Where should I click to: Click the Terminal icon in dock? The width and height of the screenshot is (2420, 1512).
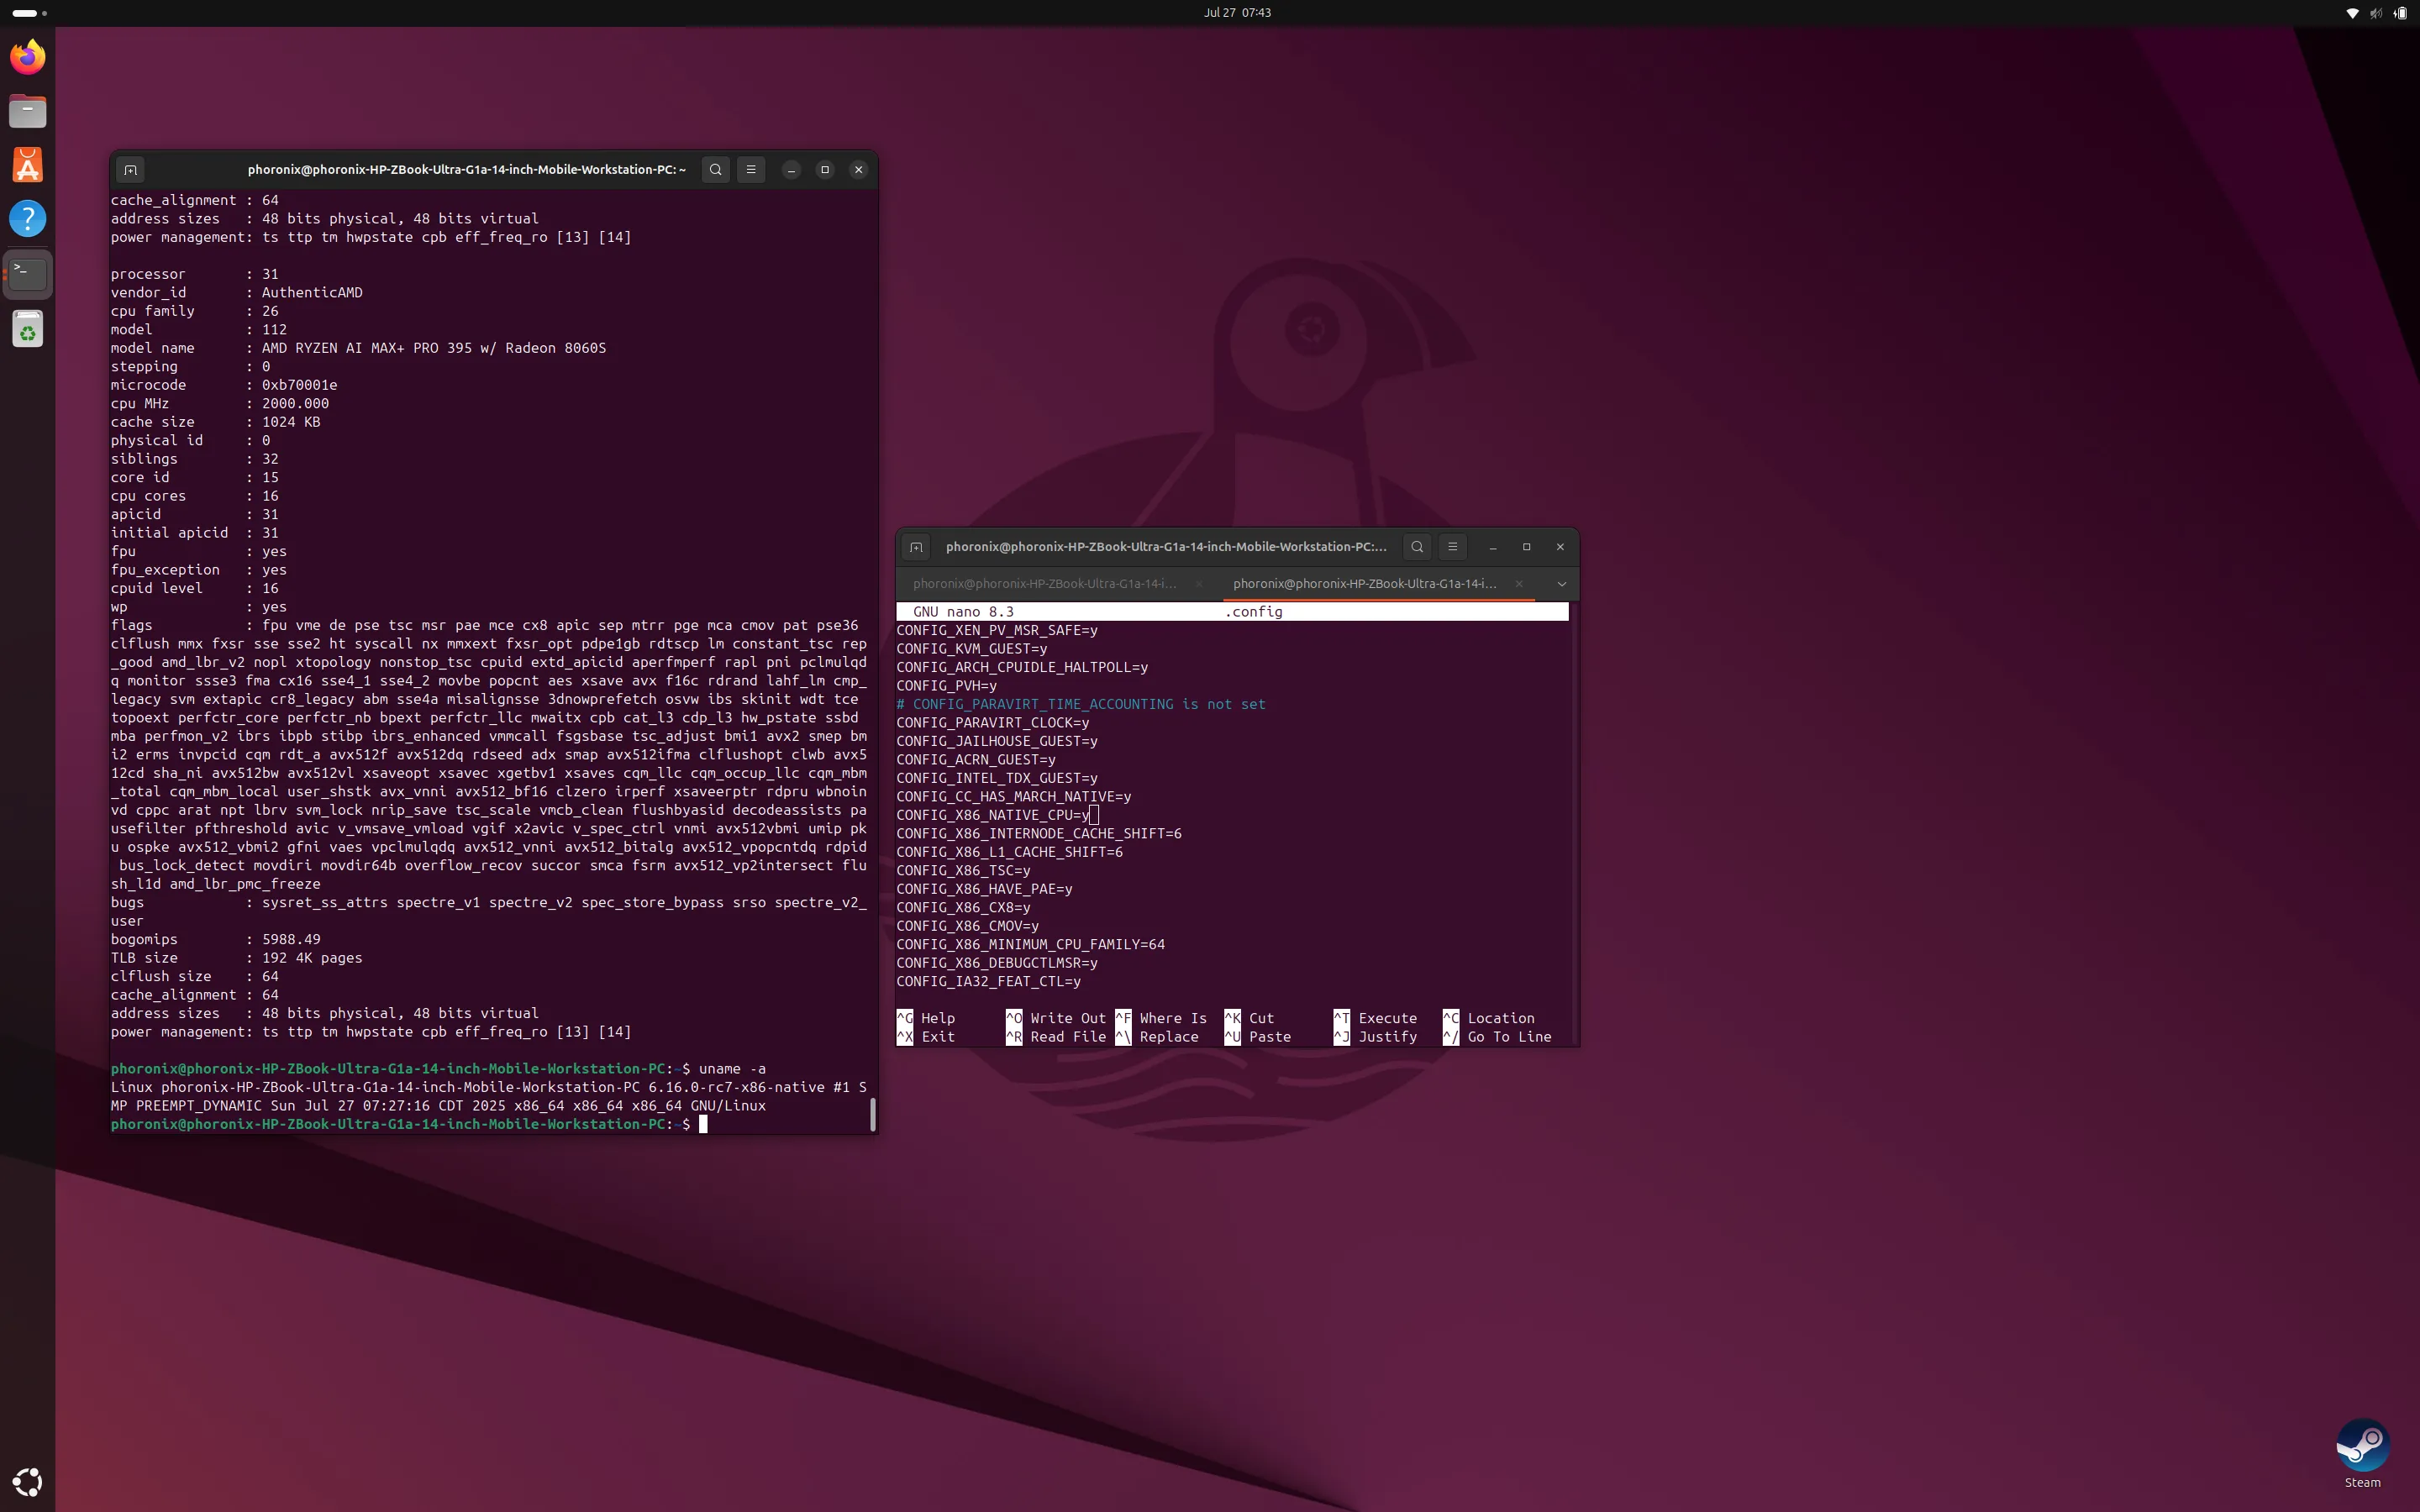[x=28, y=273]
